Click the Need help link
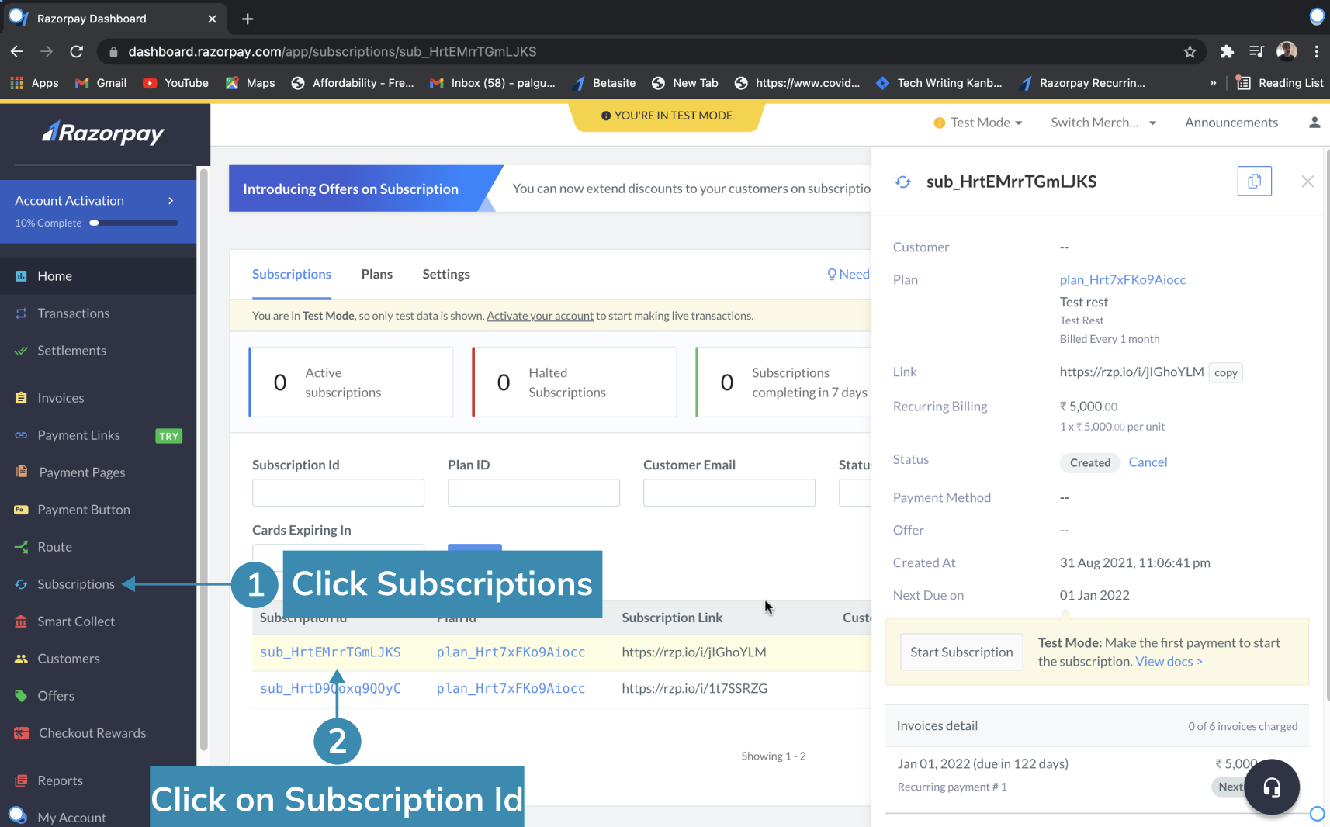 [849, 275]
